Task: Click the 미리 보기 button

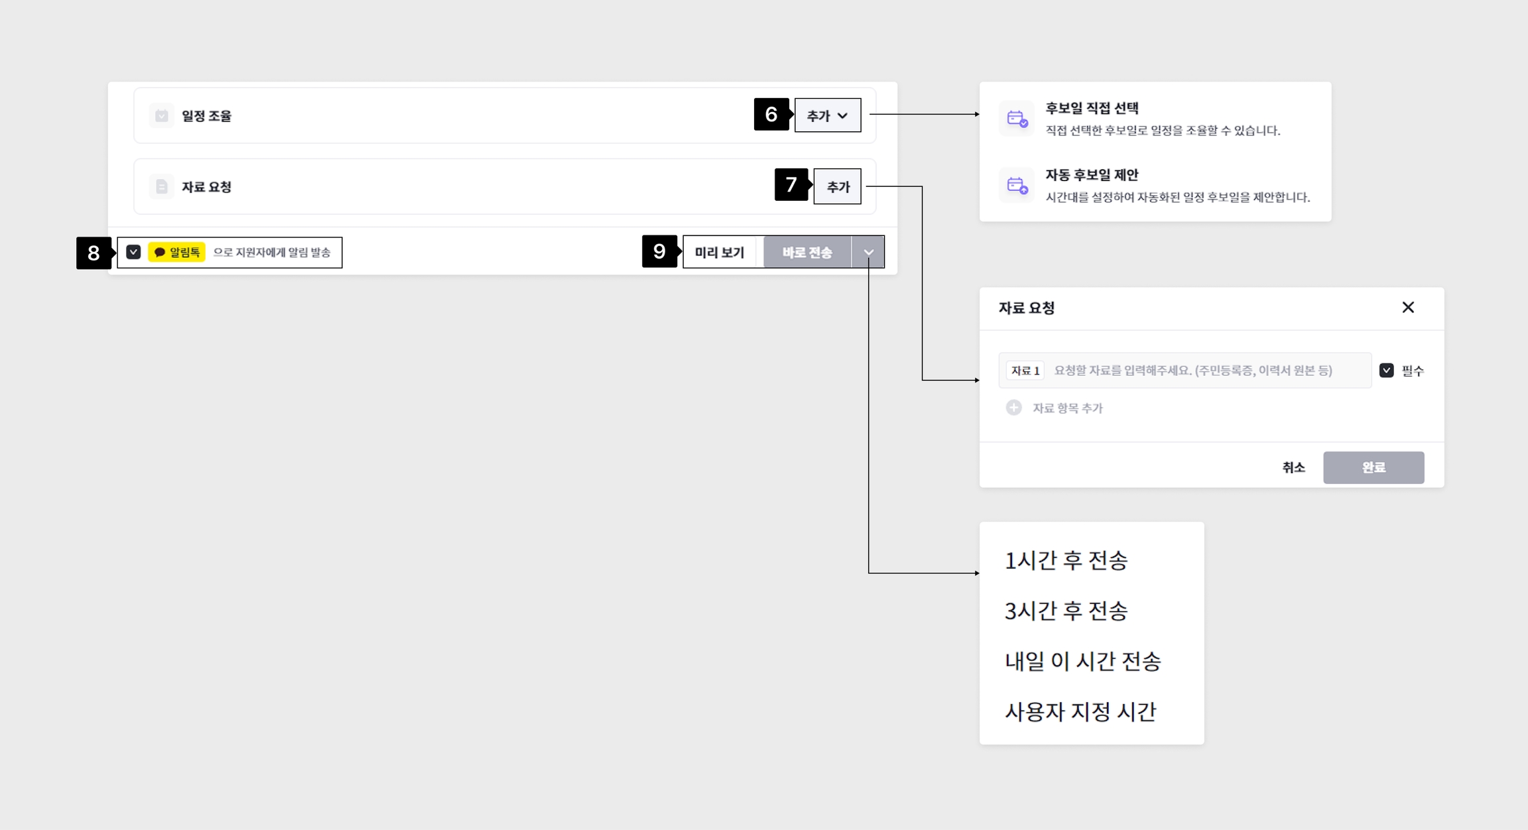Action: click(720, 253)
